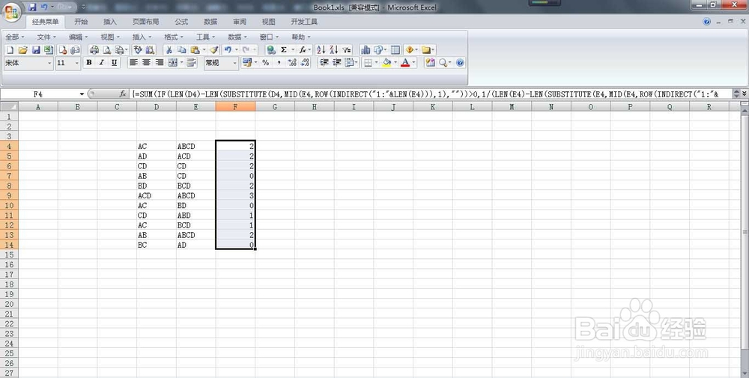Cut selection with scissors icon

click(169, 49)
